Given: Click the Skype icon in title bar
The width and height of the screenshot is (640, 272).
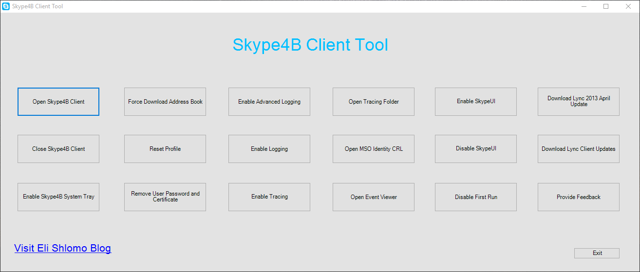Looking at the screenshot, I should [x=6, y=6].
